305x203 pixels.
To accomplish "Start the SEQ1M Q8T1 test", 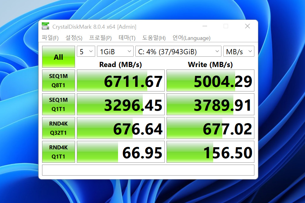I will pos(58,80).
